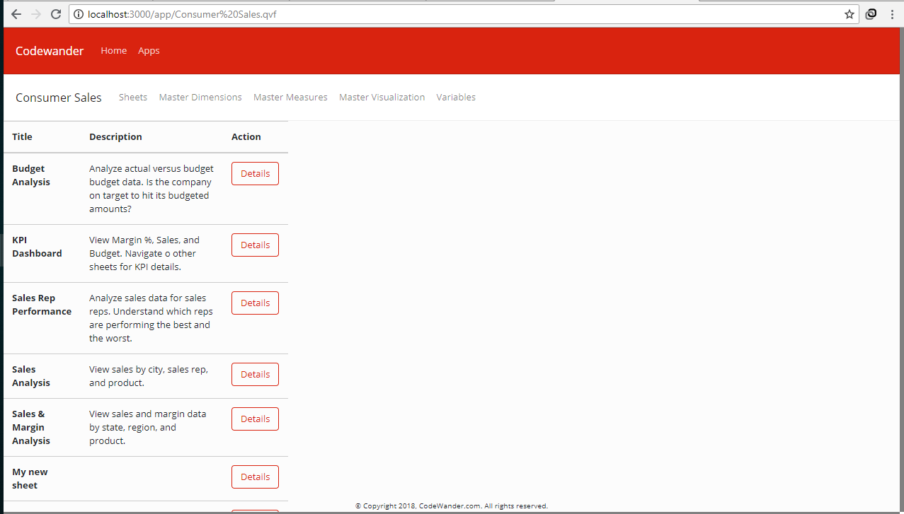Open the browser three-dot menu
The width and height of the screenshot is (904, 514).
click(x=892, y=14)
